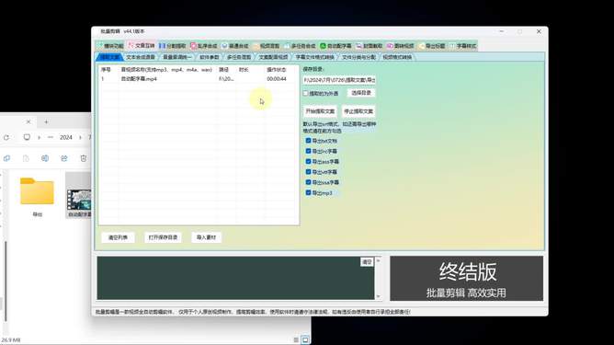The image size is (614, 345).
Task: Click the ellipsis breadcrumb in Explorer
Action: tap(51, 137)
